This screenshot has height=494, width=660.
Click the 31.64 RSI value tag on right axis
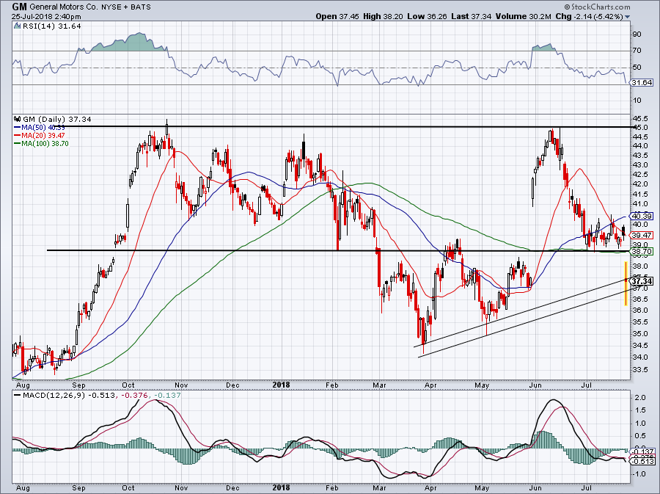click(642, 82)
